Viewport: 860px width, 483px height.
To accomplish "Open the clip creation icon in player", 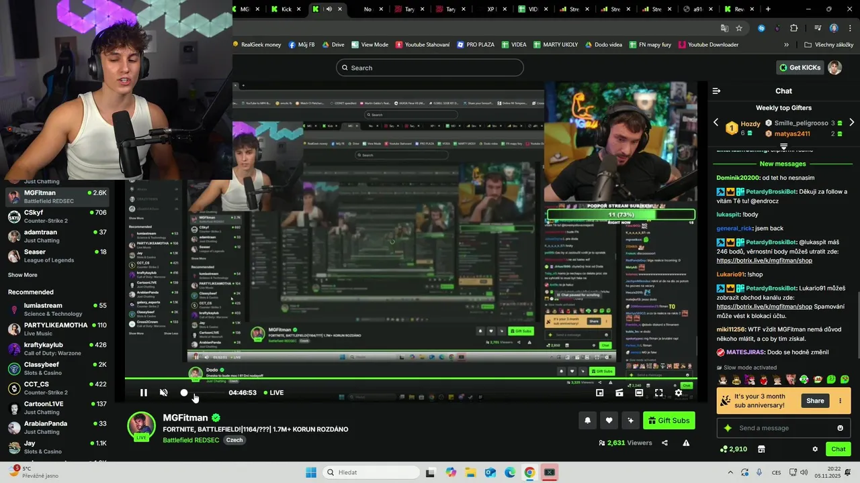I will coord(619,392).
